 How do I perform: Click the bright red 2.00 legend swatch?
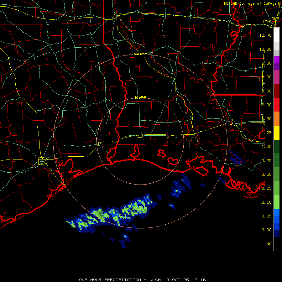pos(277,105)
